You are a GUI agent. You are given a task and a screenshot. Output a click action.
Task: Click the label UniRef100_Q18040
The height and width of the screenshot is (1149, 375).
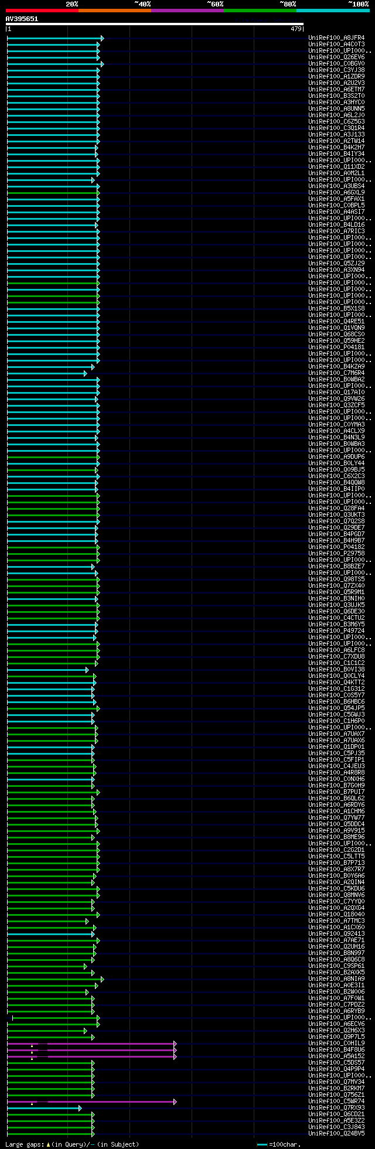click(336, 915)
